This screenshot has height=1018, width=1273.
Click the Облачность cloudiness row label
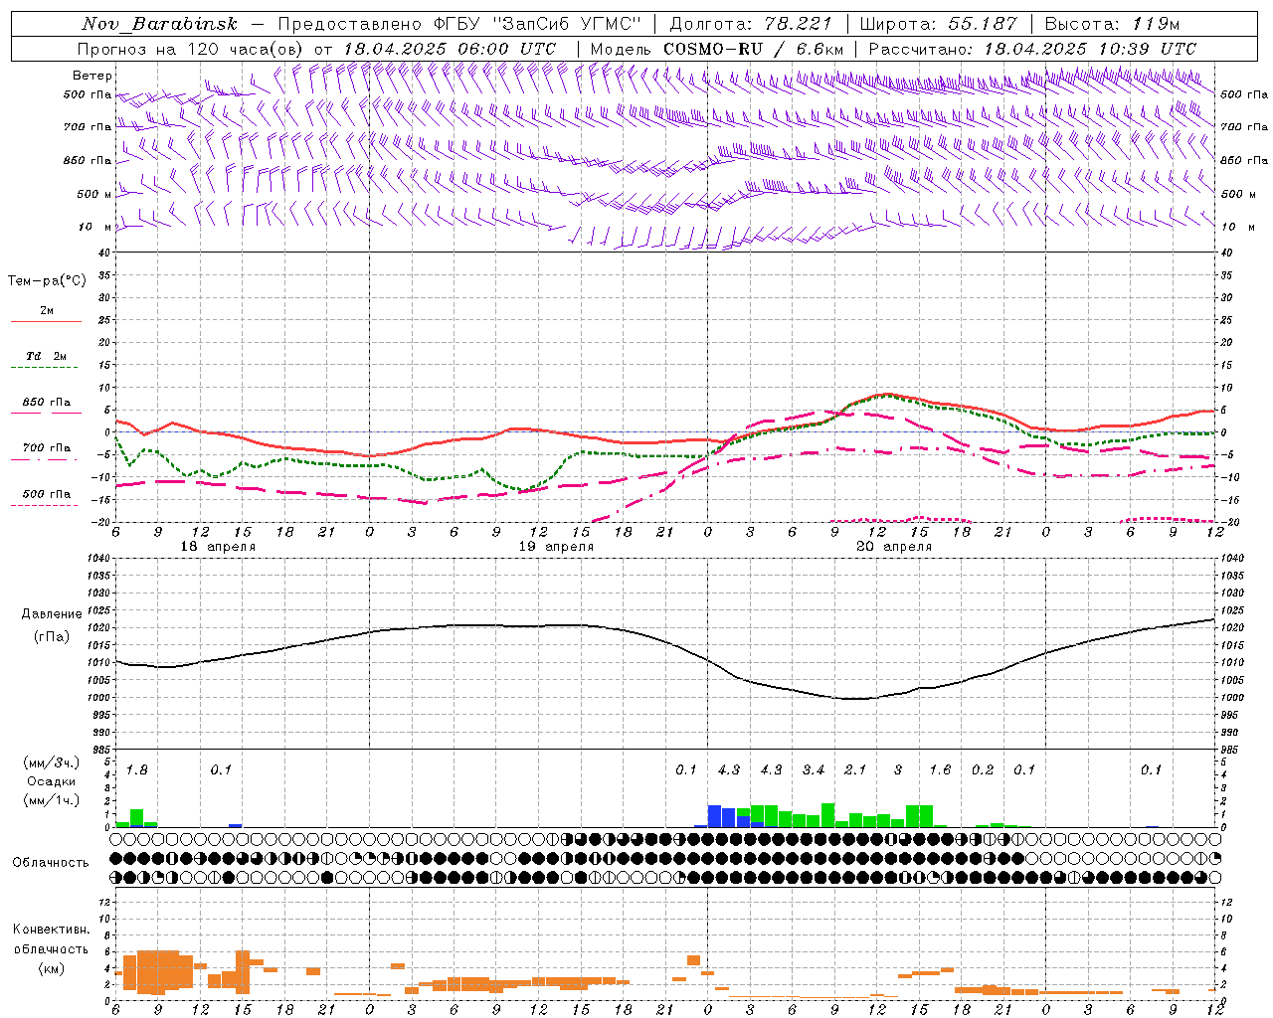(x=51, y=863)
